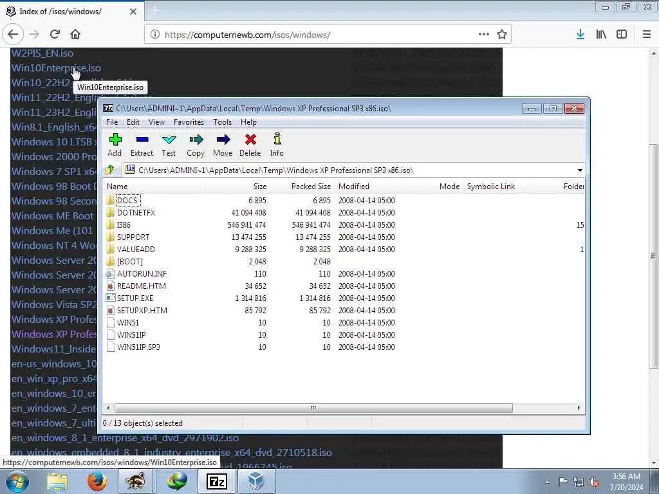
Task: Go to Firefox home page
Action: [75, 35]
